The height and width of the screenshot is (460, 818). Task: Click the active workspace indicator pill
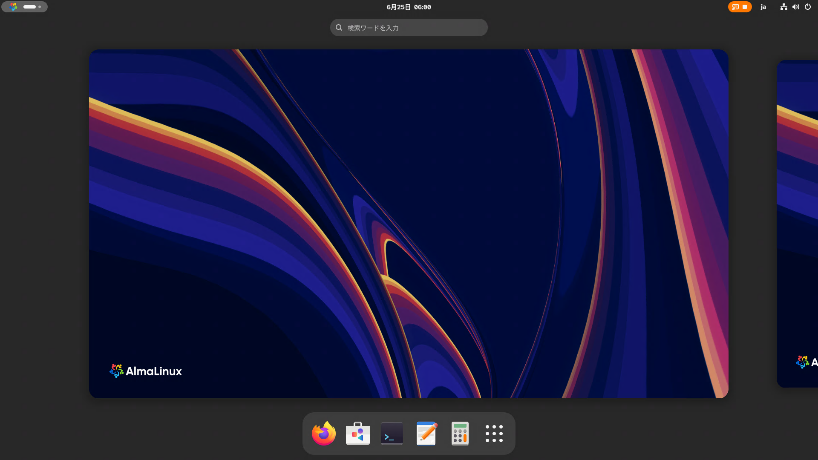click(29, 7)
